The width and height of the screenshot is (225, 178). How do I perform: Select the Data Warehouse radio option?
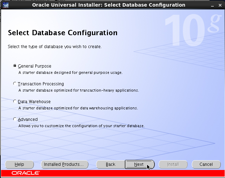coord(15,101)
